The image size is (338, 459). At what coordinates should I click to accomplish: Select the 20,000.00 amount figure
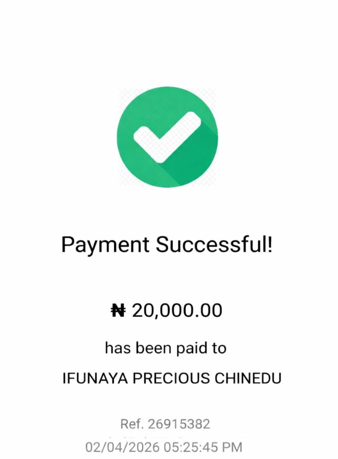(177, 311)
